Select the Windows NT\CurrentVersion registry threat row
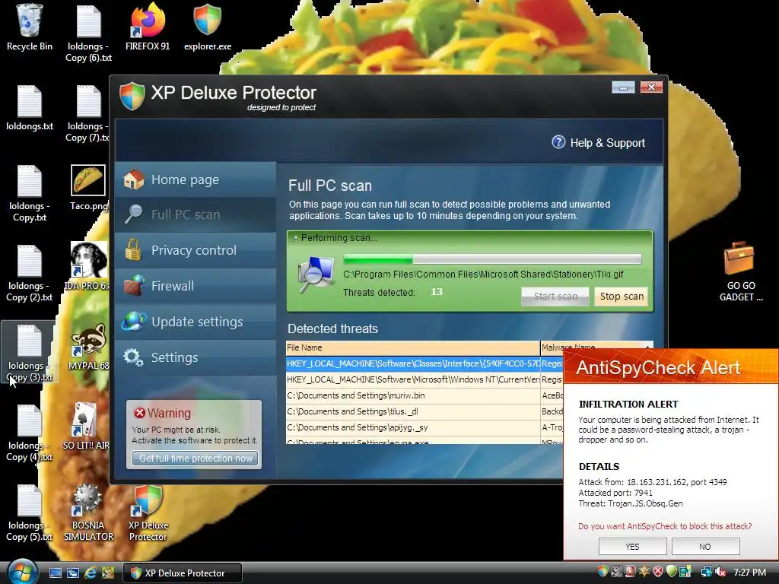Screen dimensions: 779x584 pyautogui.click(x=424, y=380)
